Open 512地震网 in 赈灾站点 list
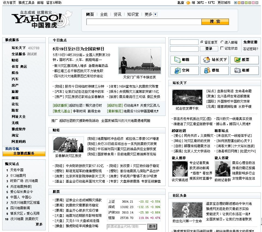Viewport: 262px width, 232px height. pos(18,176)
